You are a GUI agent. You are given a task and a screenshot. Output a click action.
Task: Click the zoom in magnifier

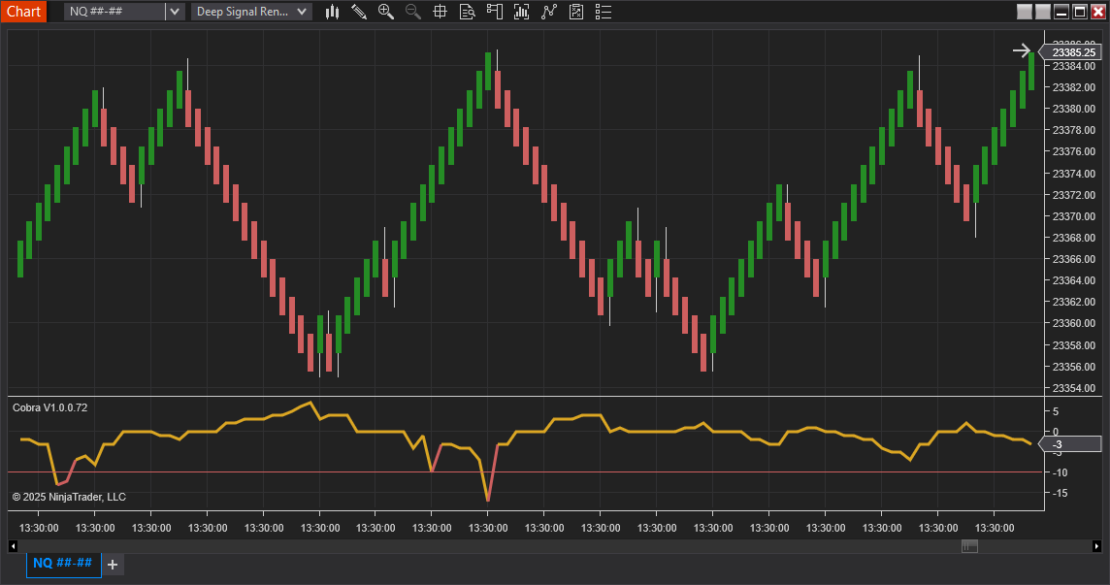[x=386, y=12]
